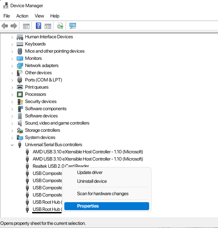Click the Software devices icon
This screenshot has width=218, height=228.
point(20,116)
